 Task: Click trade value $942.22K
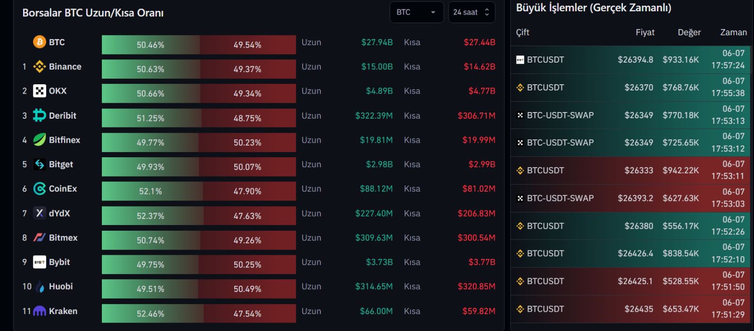tap(680, 170)
